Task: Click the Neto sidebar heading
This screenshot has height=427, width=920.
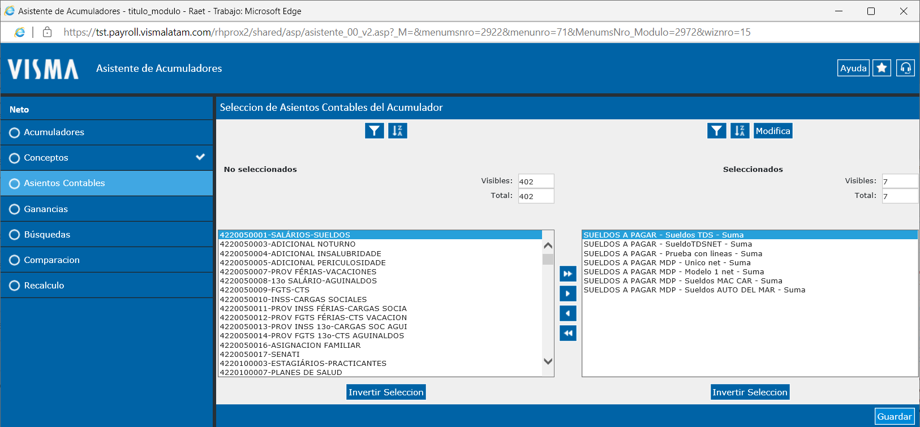Action: 19,110
